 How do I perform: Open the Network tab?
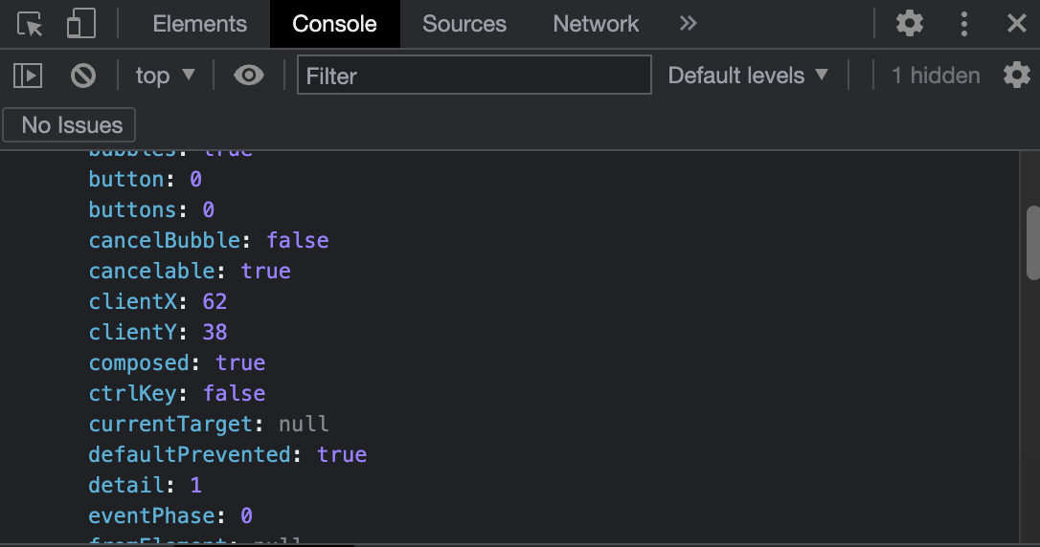click(x=596, y=24)
